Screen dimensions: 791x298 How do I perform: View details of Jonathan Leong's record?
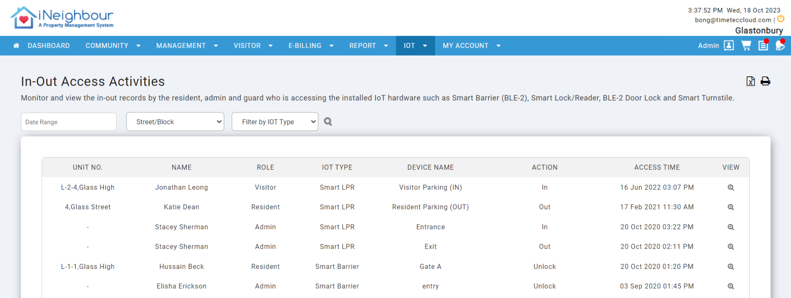pos(730,188)
